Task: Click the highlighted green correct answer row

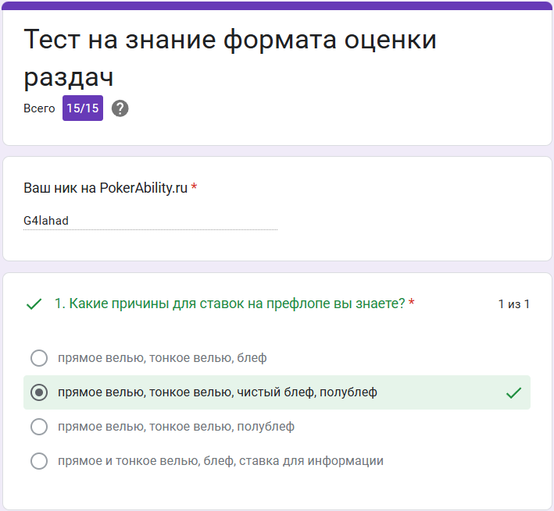Action: (277, 392)
